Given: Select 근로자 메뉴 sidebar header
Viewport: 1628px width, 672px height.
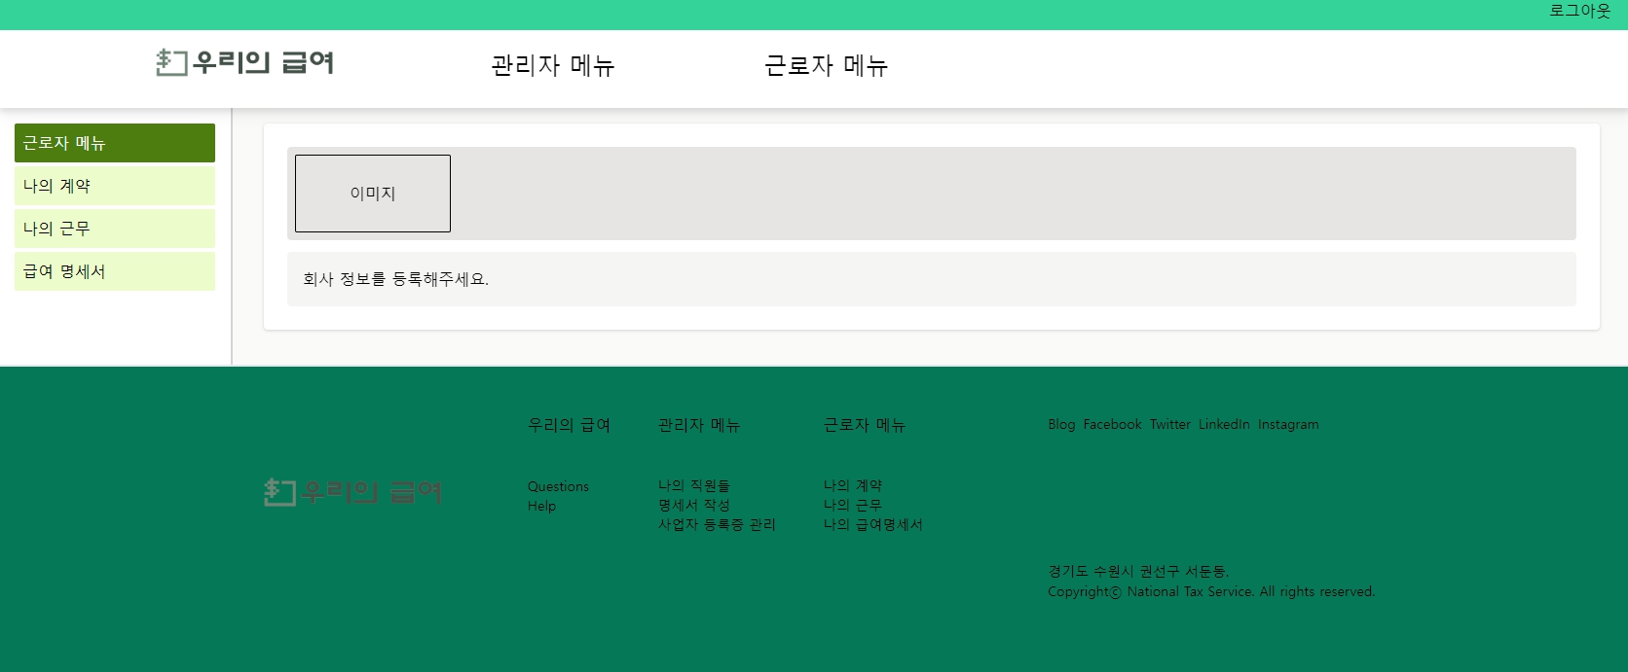Looking at the screenshot, I should click(115, 143).
